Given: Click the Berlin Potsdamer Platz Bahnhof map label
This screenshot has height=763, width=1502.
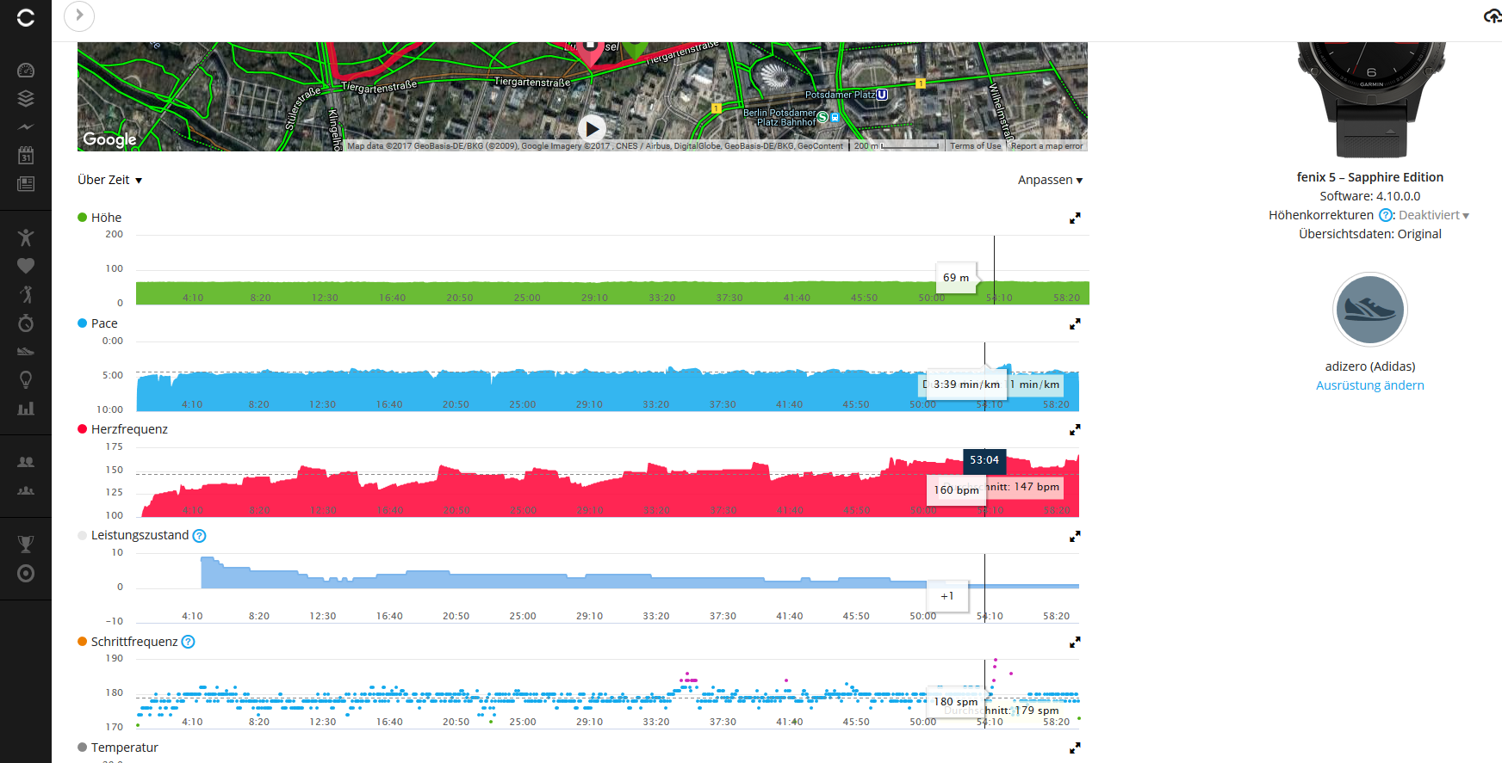Looking at the screenshot, I should (x=779, y=117).
